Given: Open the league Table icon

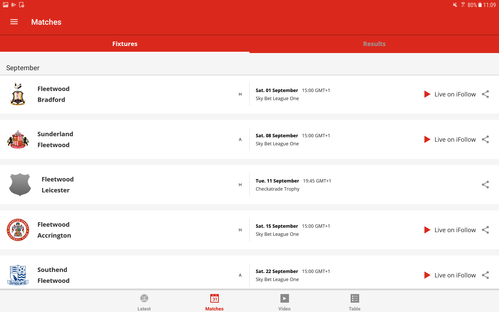Looking at the screenshot, I should [x=354, y=298].
